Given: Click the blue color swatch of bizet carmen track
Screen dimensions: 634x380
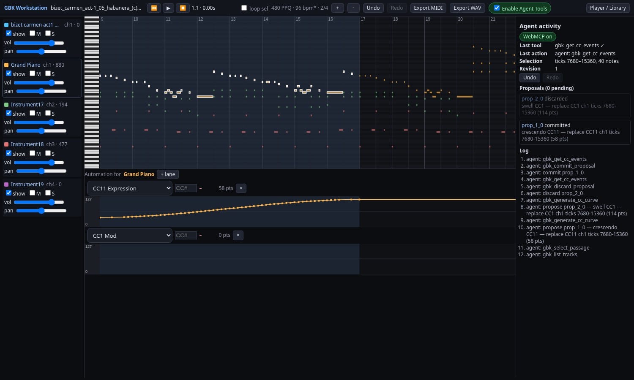Looking at the screenshot, I should pos(6,25).
